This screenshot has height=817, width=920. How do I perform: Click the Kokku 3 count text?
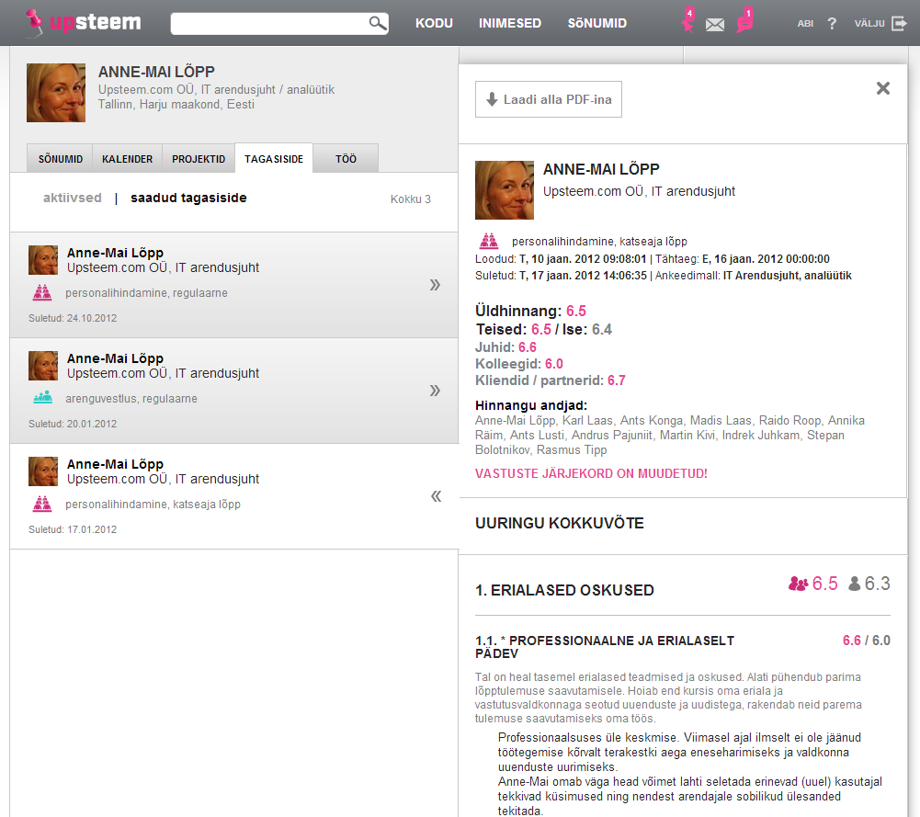(411, 199)
